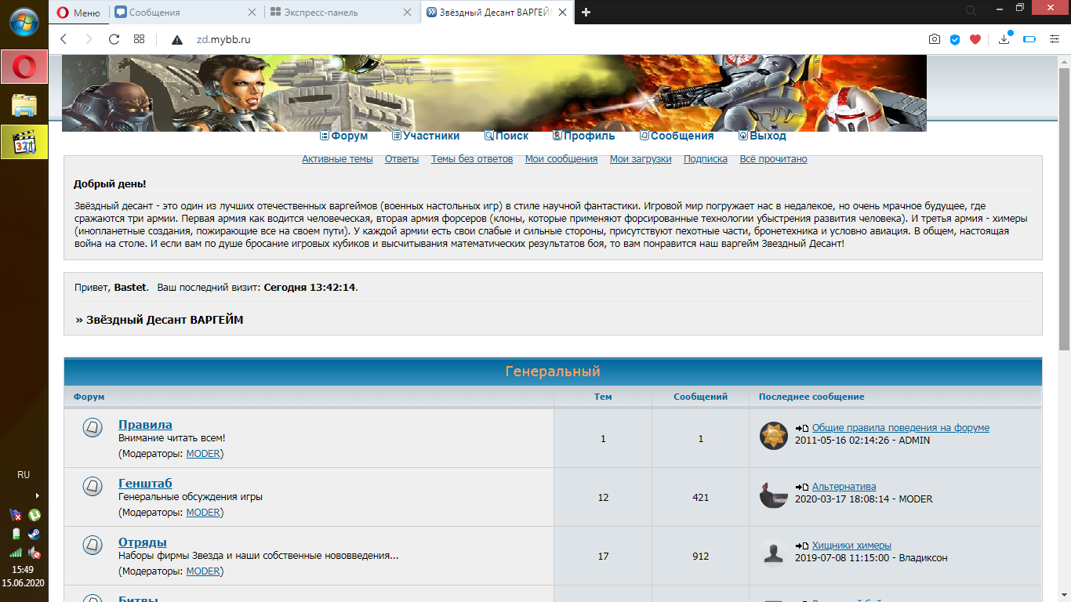Open the Альтернатива last post link
This screenshot has height=602, width=1071.
click(x=844, y=487)
